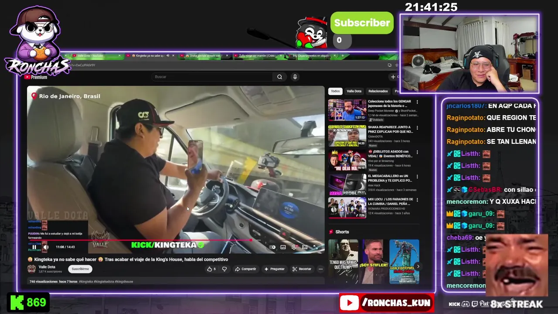The image size is (558, 314).
Task: Open options menu for SHAKA REAPARECE video
Action: point(417,128)
